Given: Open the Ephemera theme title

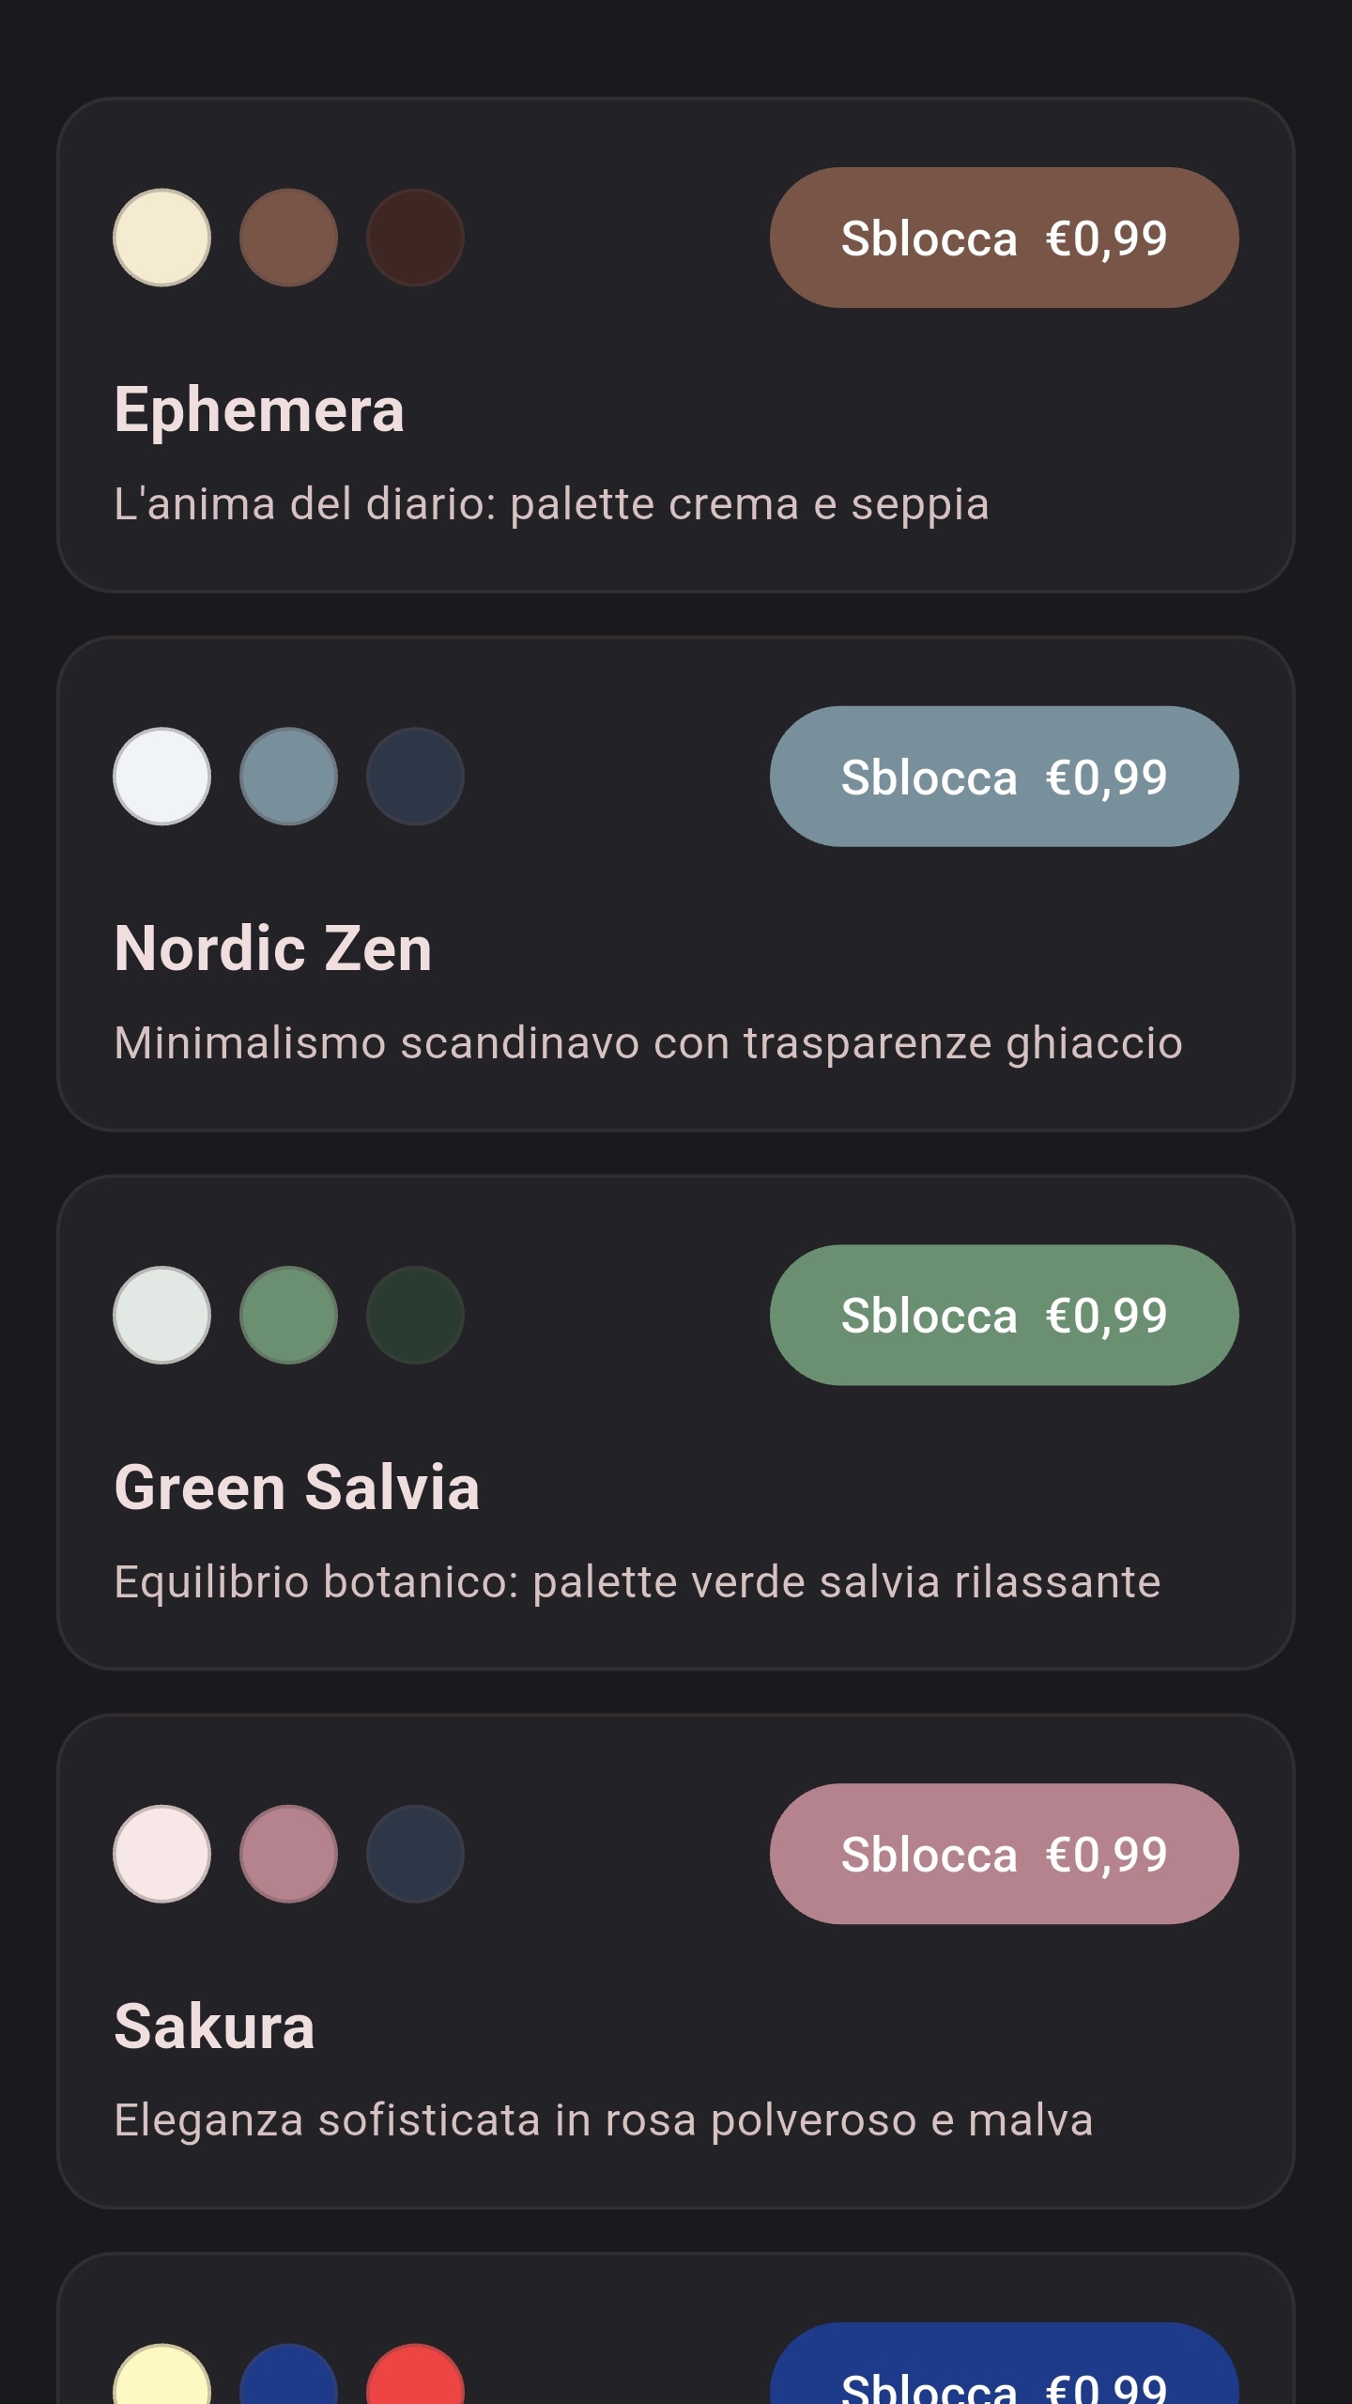Looking at the screenshot, I should click(x=259, y=409).
